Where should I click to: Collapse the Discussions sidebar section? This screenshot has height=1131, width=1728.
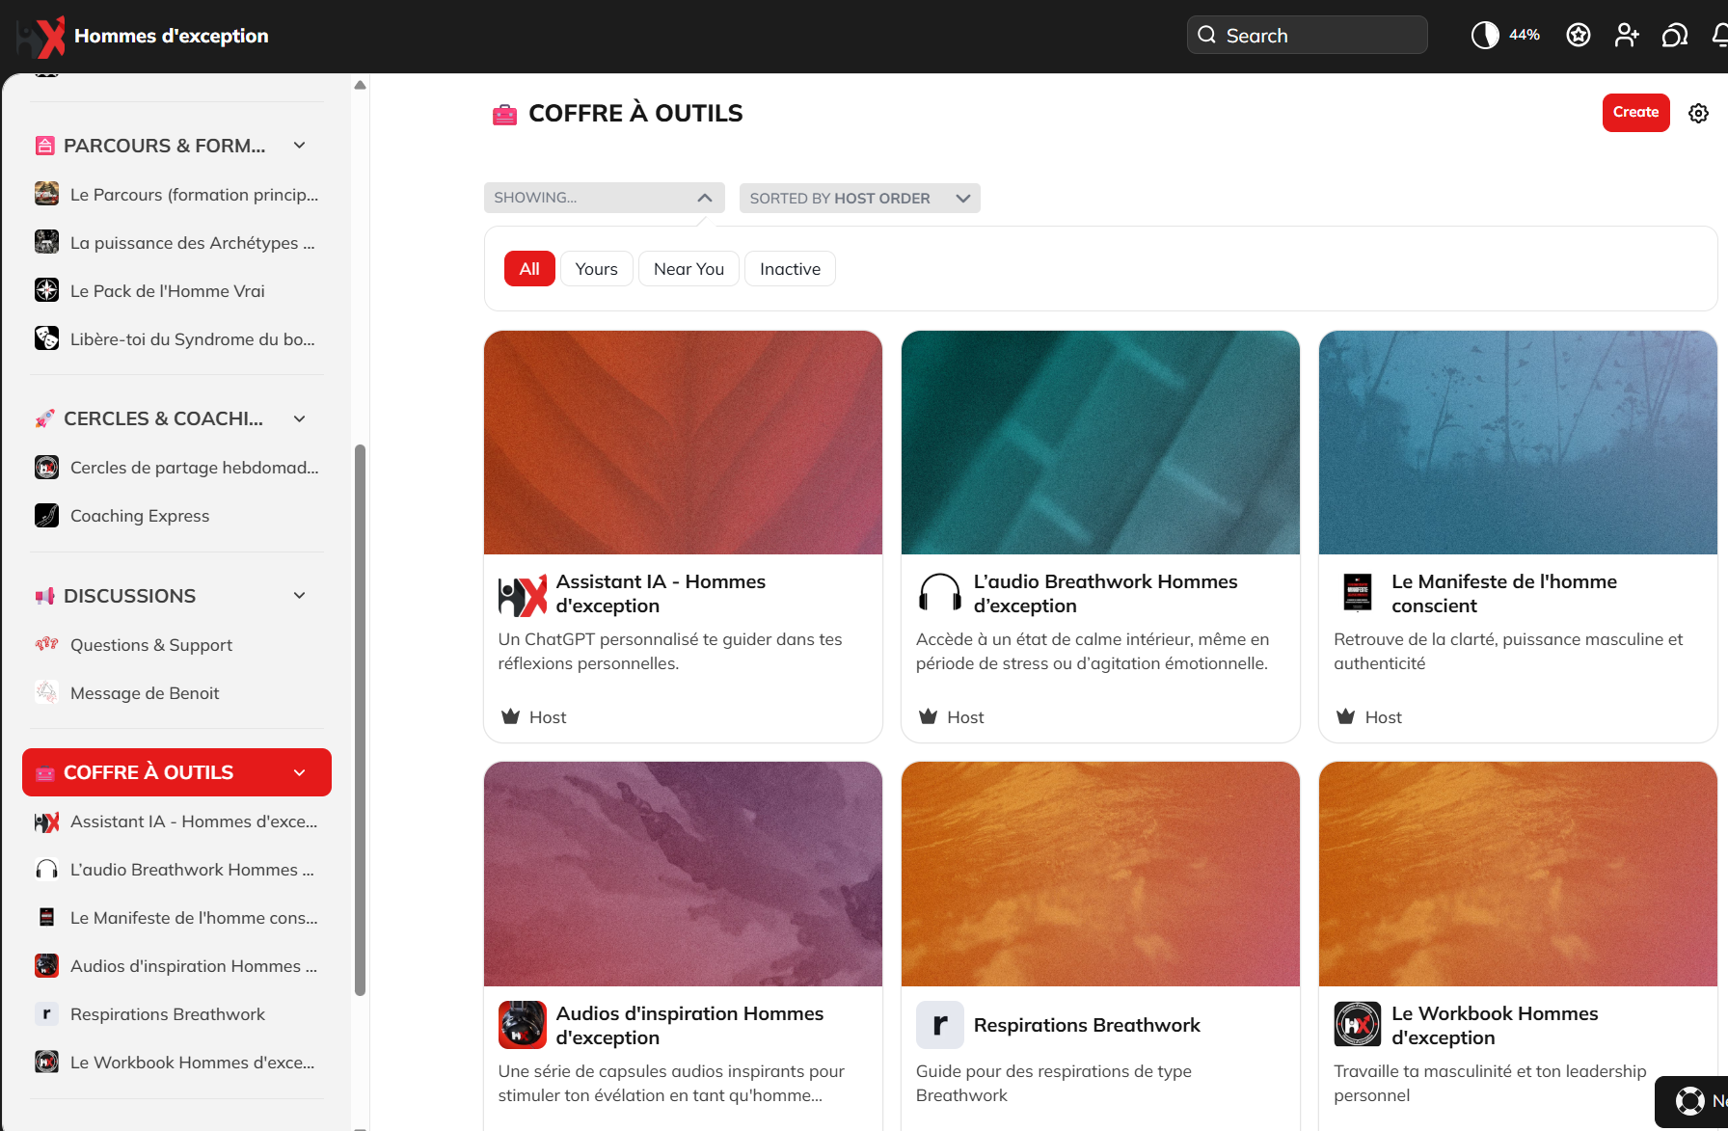[x=300, y=596]
